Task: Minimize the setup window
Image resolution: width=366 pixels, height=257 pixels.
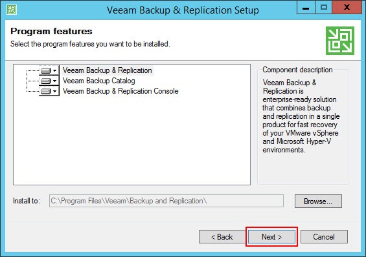Action: 306,8
